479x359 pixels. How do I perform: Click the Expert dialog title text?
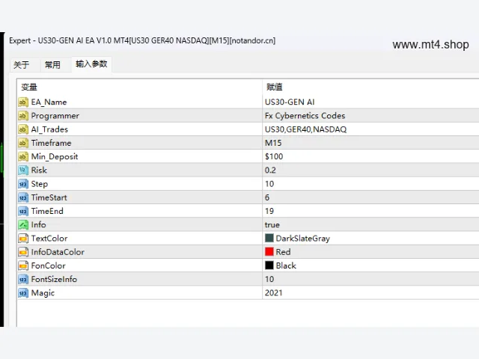[x=142, y=40]
